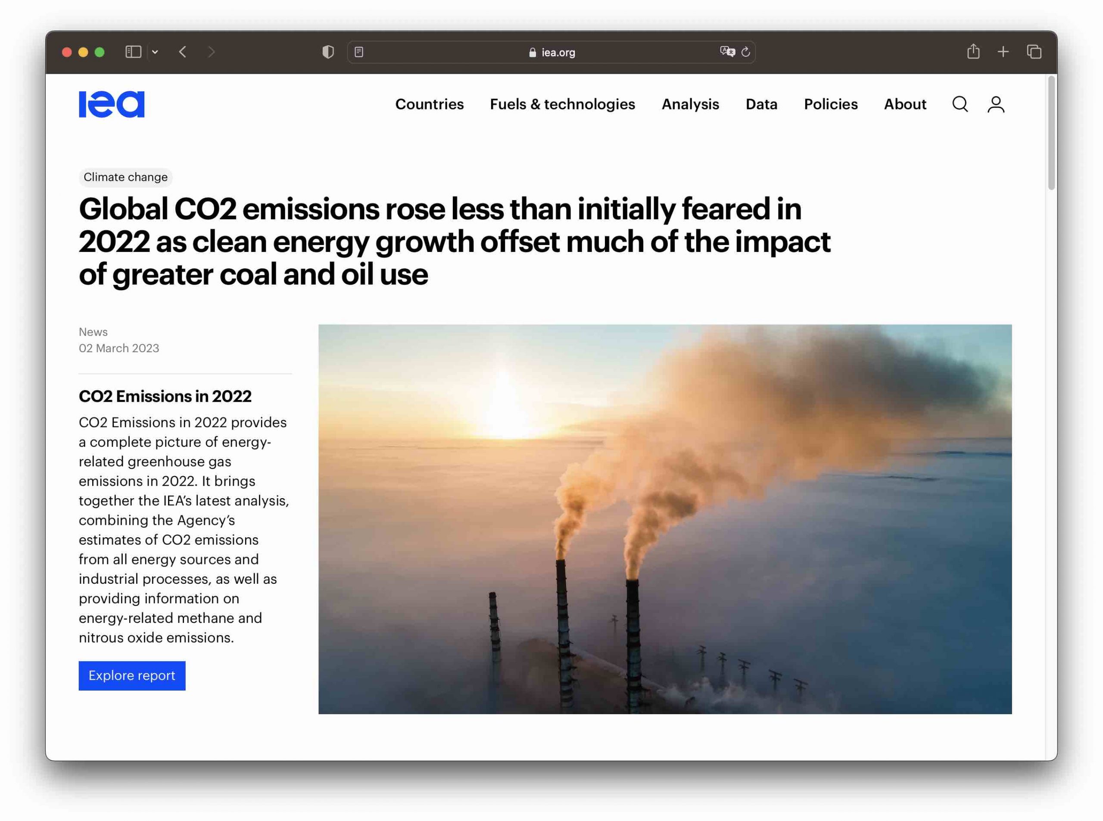Click the CO2 Emissions in 2022 heading

165,396
